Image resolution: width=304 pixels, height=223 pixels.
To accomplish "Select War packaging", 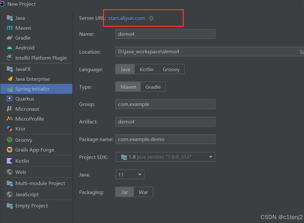I will (x=143, y=192).
